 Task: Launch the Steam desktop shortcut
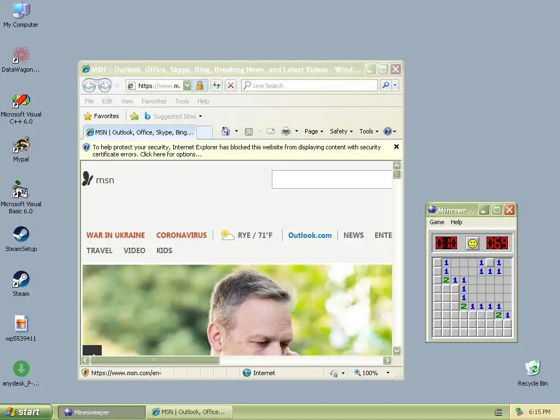(21, 284)
